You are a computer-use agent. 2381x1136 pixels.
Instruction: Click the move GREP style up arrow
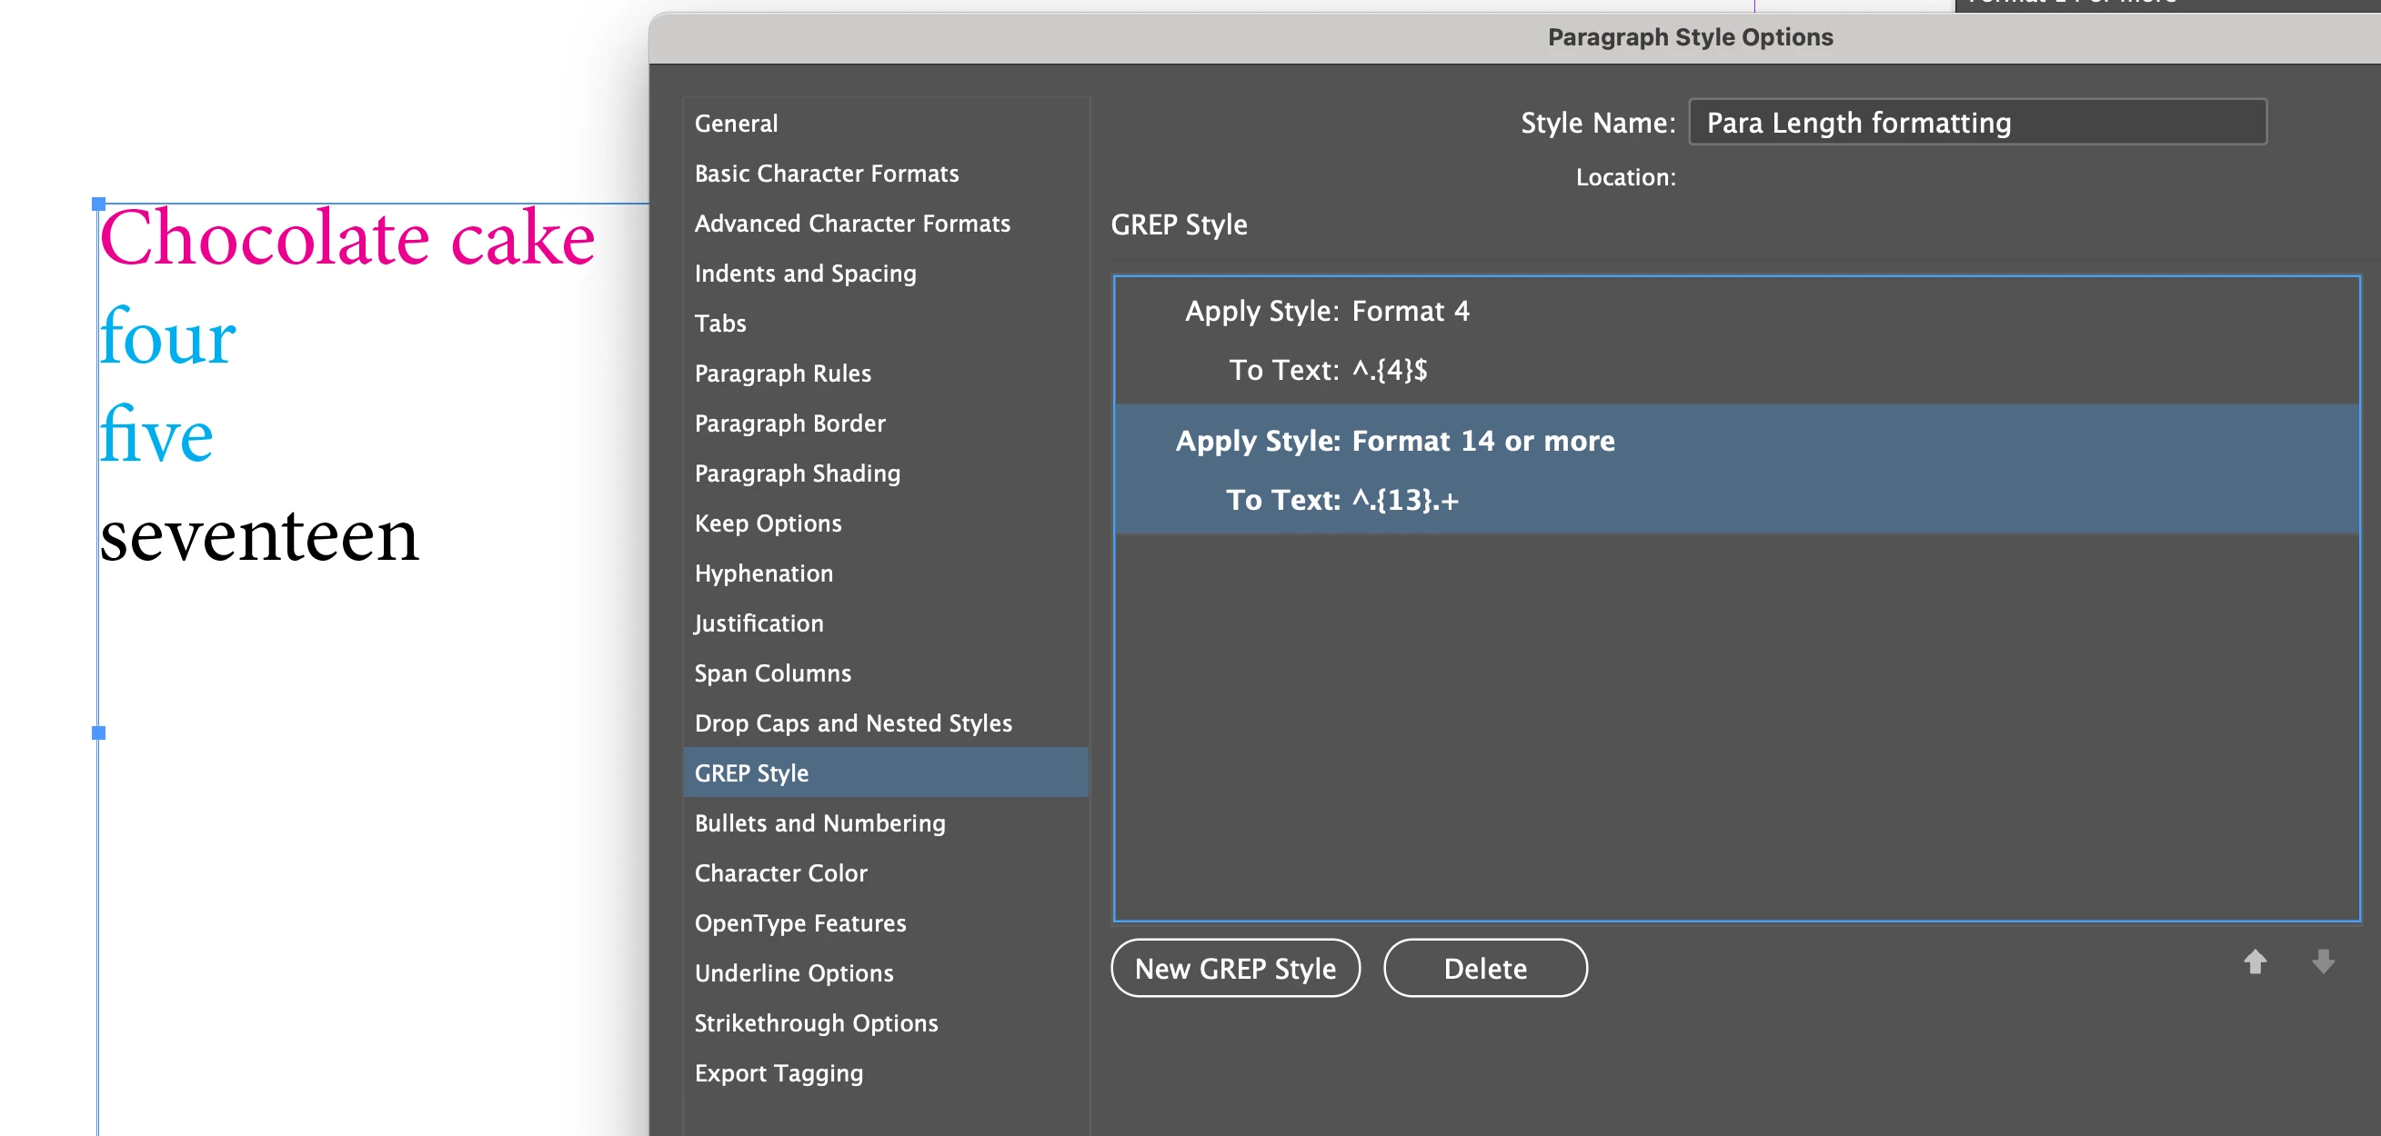(2255, 962)
